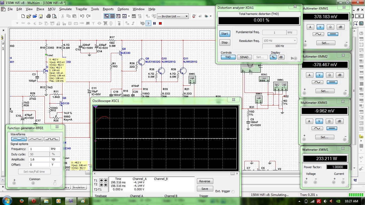Click the XDA1 distortion analyzer symbol

click(x=264, y=79)
